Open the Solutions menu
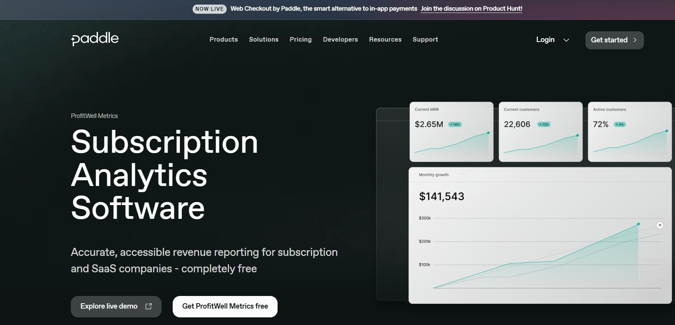This screenshot has height=325, width=675. (264, 40)
